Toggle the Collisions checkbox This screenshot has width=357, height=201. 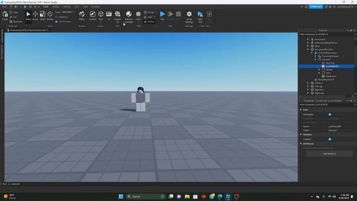(56, 17)
